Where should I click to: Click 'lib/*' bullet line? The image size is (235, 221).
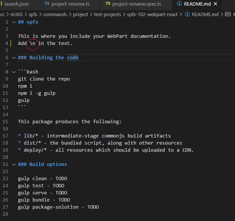coord(94,136)
